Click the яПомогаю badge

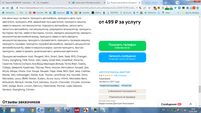[x=126, y=85]
